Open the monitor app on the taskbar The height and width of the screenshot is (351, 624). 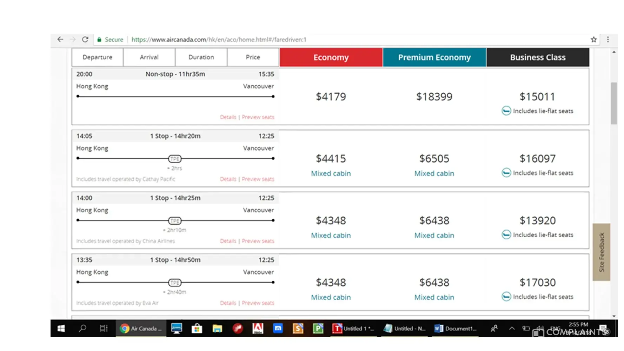177,329
